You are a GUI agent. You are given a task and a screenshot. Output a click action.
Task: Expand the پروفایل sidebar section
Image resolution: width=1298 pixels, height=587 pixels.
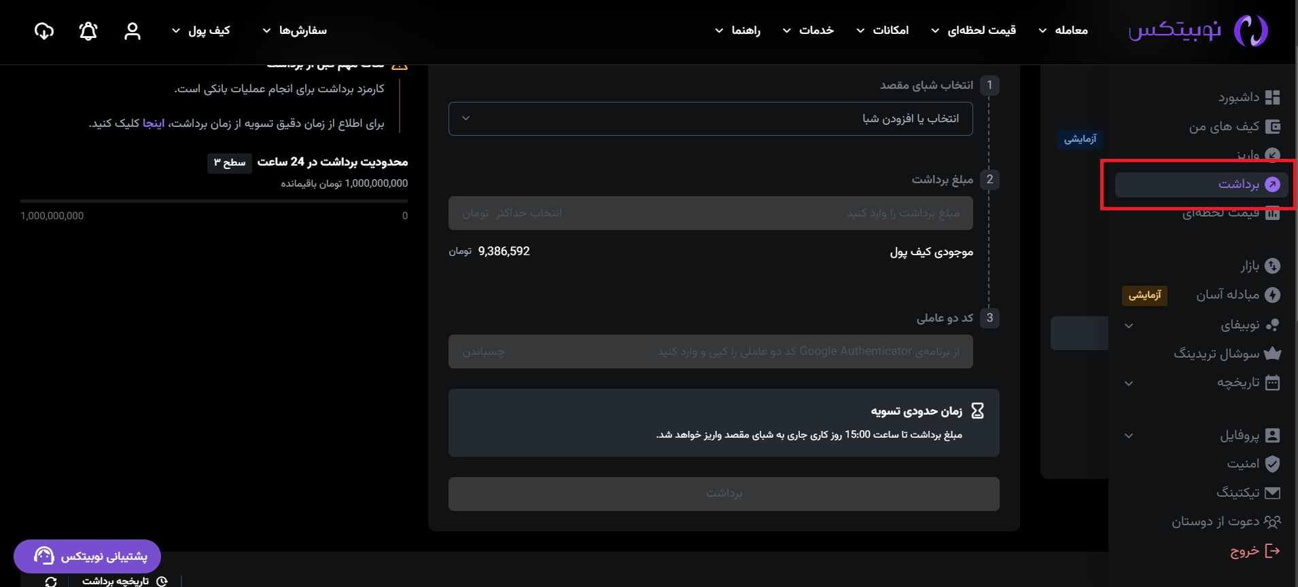pyautogui.click(x=1129, y=436)
